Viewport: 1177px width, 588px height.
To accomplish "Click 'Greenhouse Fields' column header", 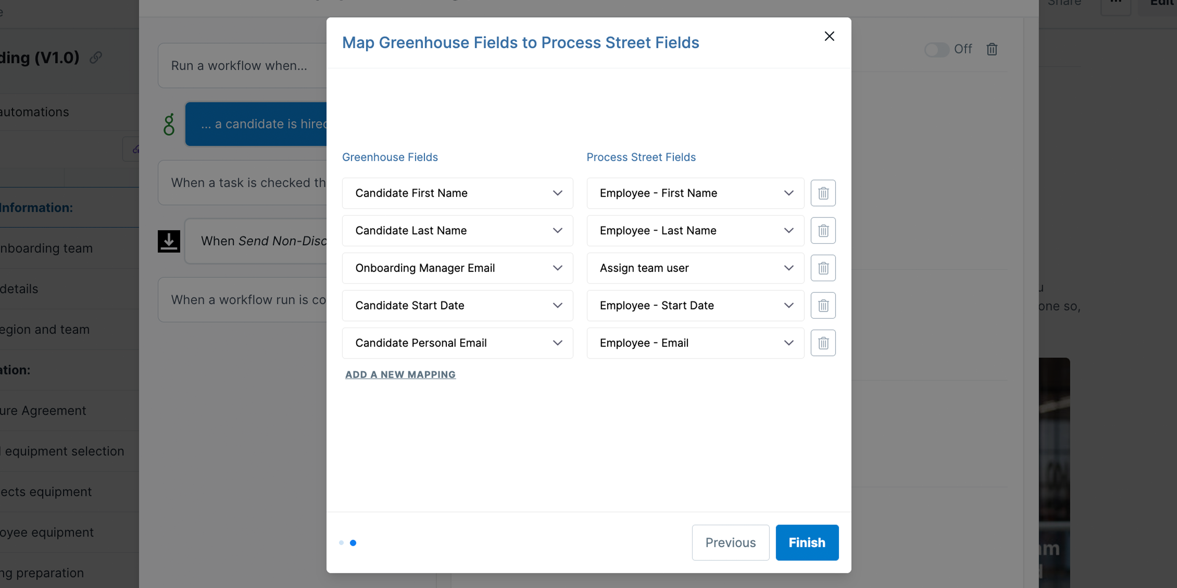I will [x=390, y=157].
